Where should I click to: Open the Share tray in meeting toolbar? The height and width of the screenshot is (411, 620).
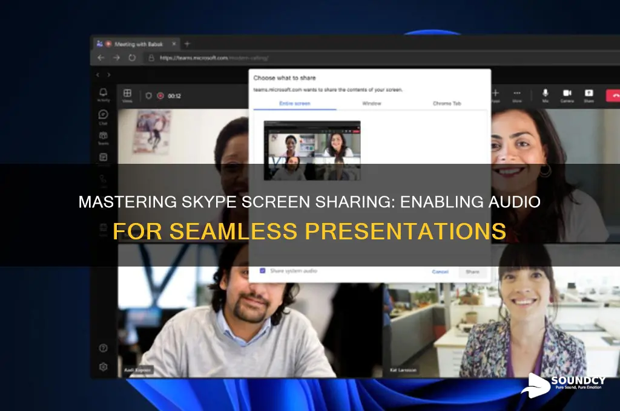pos(589,95)
